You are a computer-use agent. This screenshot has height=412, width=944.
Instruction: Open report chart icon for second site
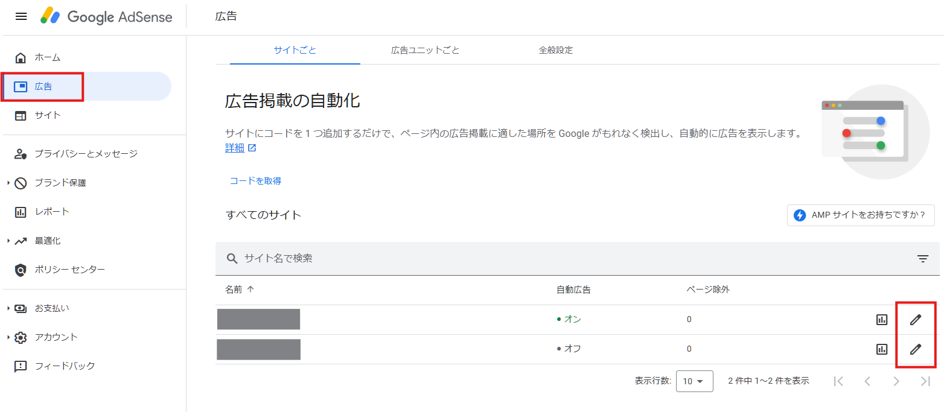[x=882, y=349]
